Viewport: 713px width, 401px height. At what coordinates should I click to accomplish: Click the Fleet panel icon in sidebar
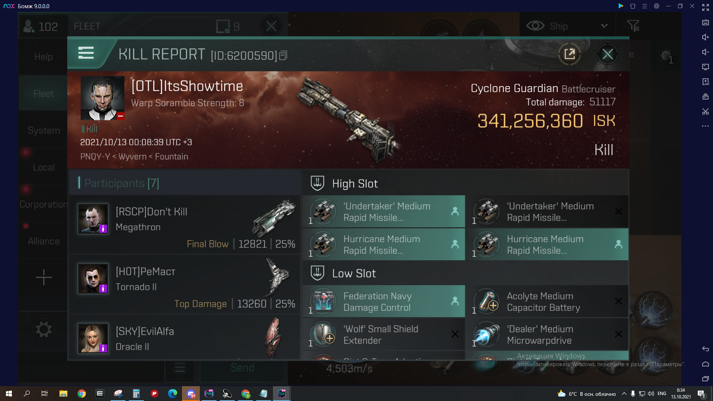tap(43, 93)
